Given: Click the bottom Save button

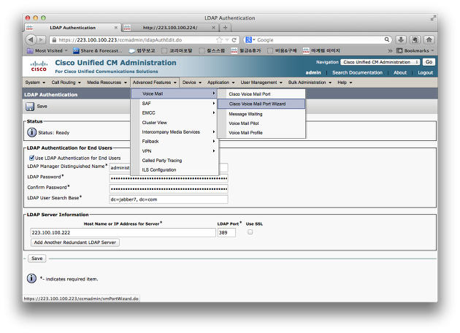Looking at the screenshot, I should [37, 259].
